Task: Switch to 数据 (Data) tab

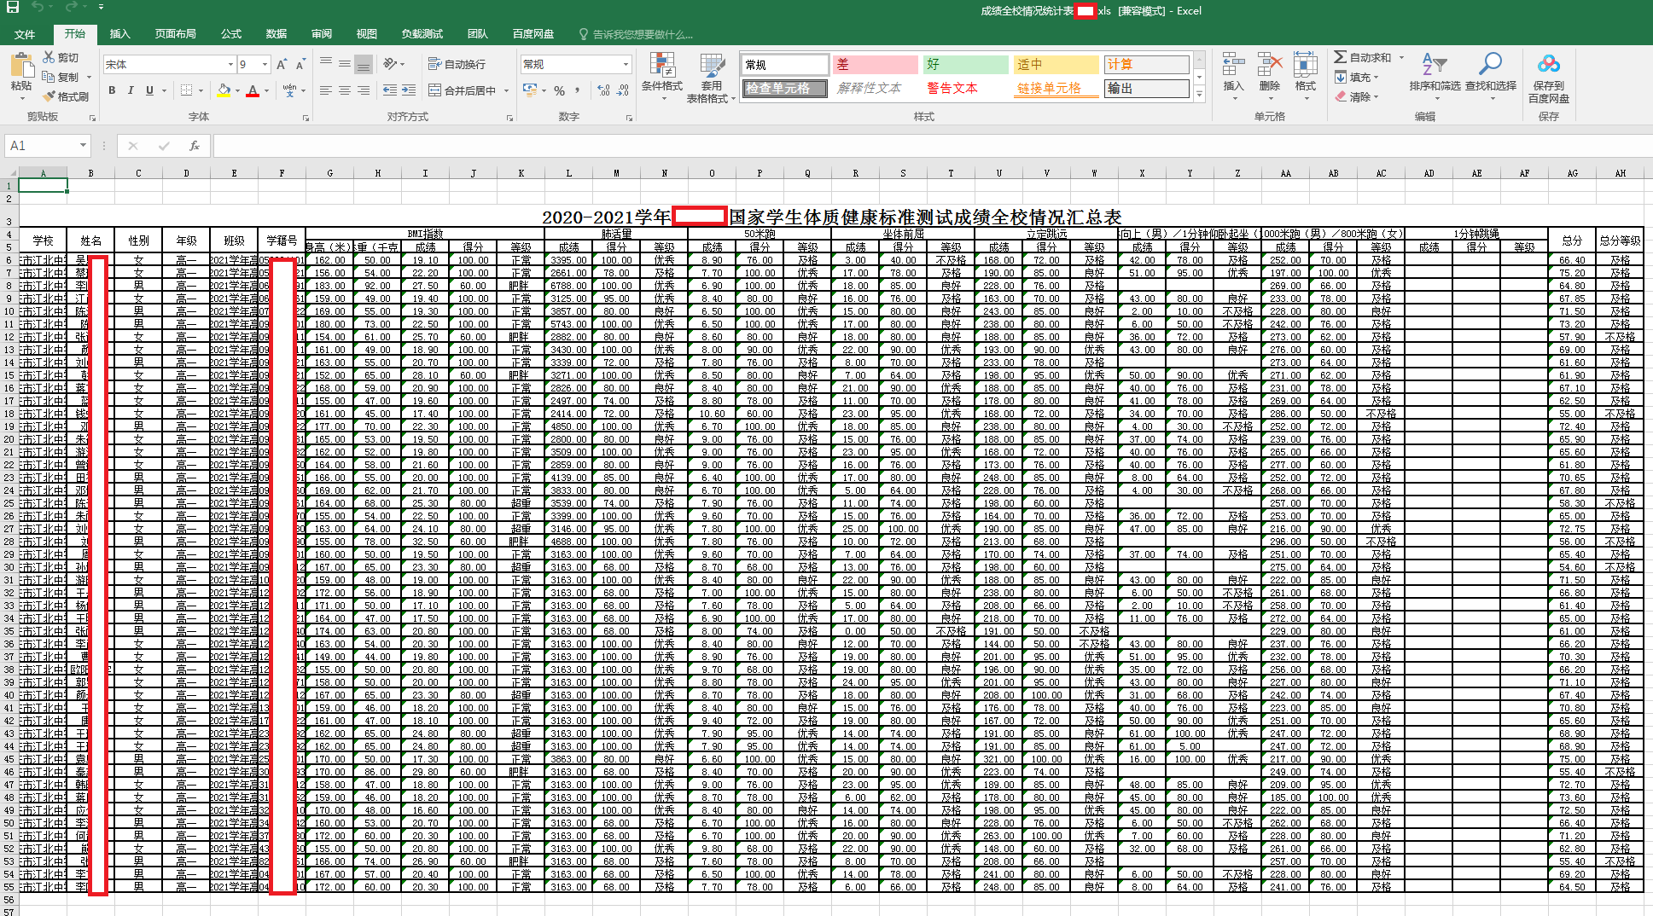Action: (x=276, y=34)
